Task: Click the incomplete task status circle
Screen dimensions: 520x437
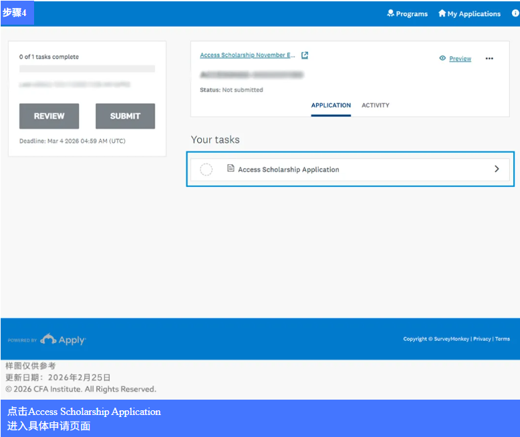Action: pos(207,169)
